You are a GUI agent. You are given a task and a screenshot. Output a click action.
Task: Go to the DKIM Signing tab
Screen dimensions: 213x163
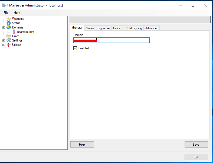pos(133,28)
